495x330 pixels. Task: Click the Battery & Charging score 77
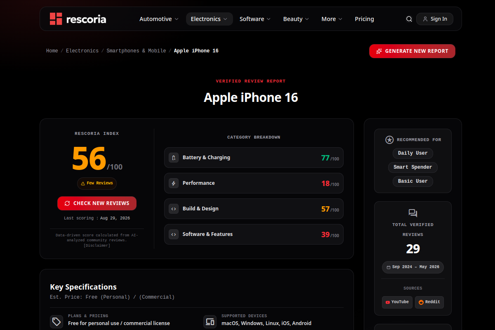[325, 158]
